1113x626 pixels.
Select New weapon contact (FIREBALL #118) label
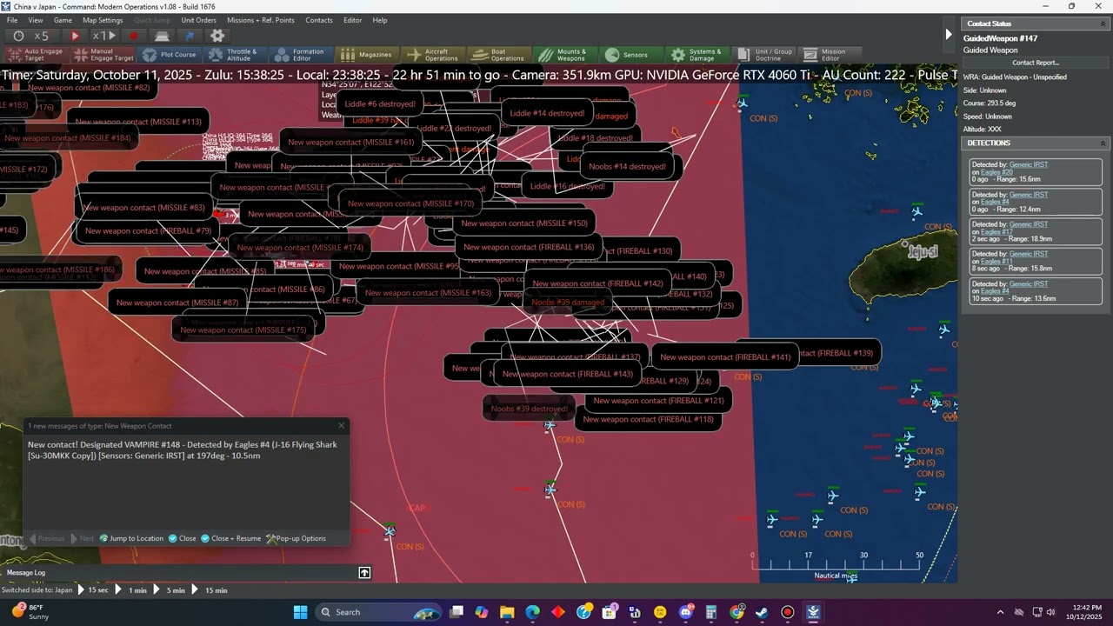(648, 419)
